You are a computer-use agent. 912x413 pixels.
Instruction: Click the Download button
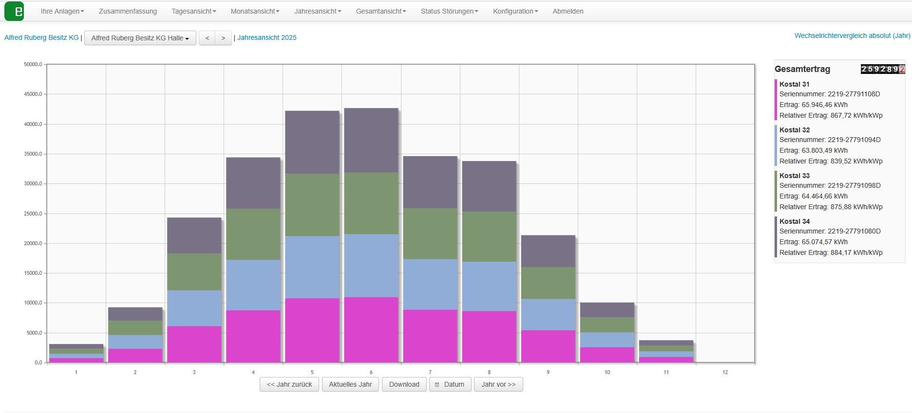point(404,384)
